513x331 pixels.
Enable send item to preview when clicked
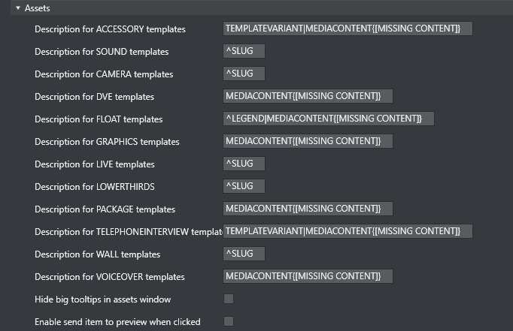pos(229,321)
